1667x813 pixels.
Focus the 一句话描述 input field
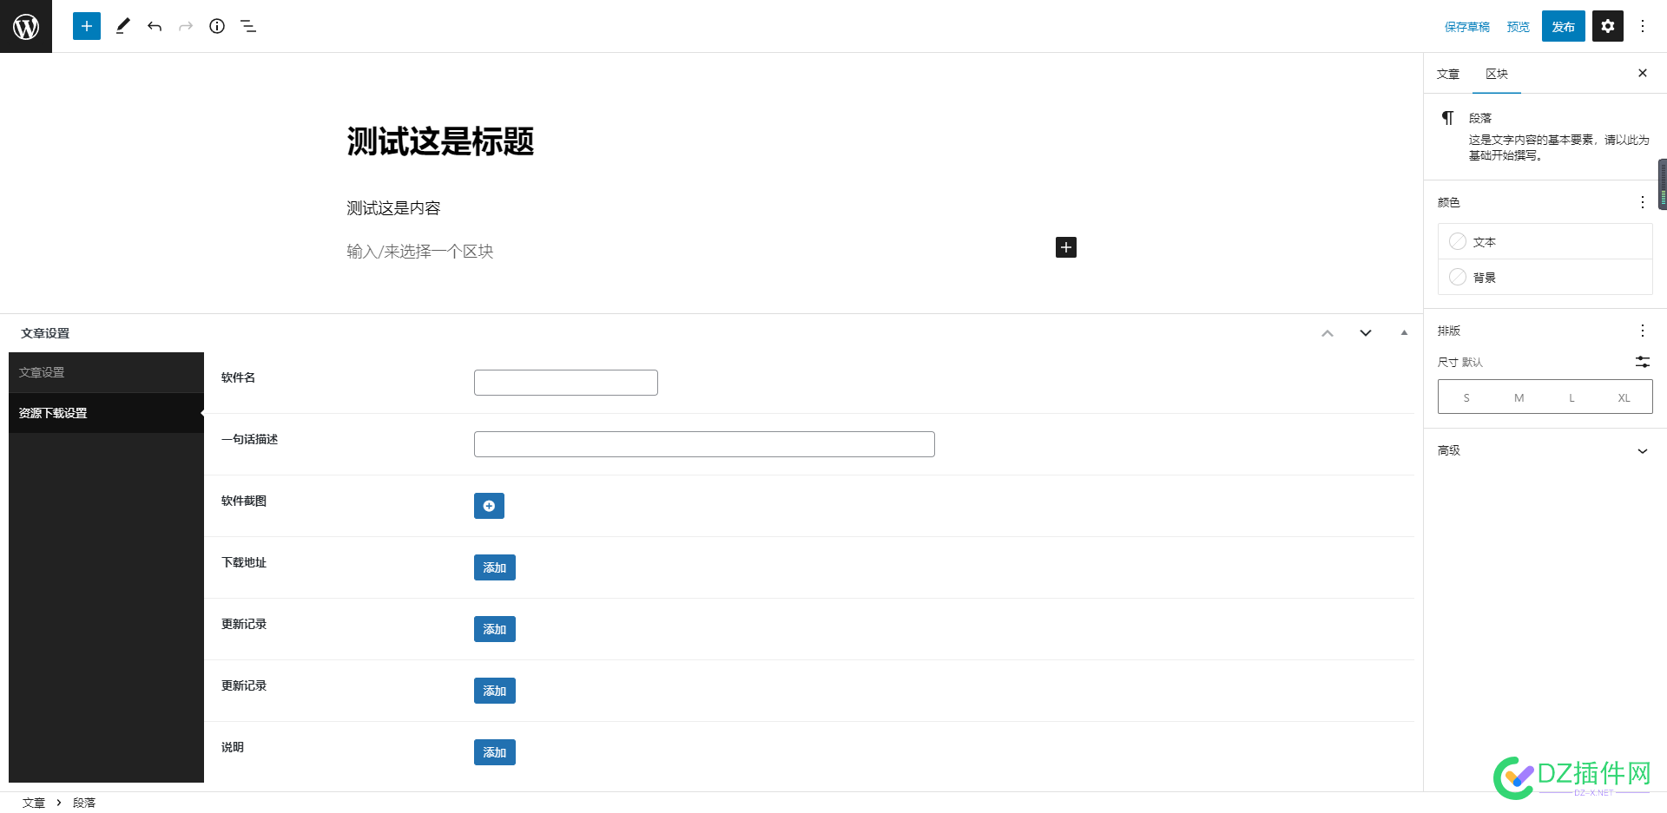(x=704, y=444)
